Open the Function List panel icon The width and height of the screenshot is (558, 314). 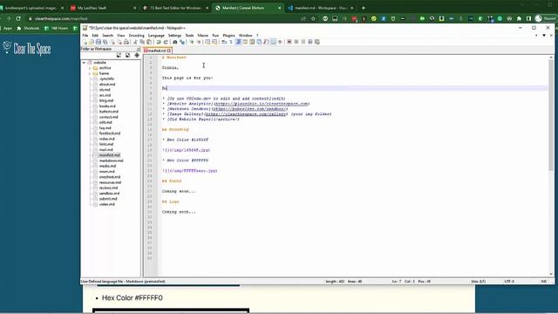(266, 42)
